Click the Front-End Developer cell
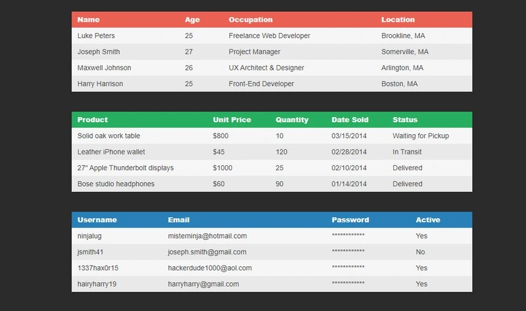Viewport: 526px width, 311px height. coord(261,84)
